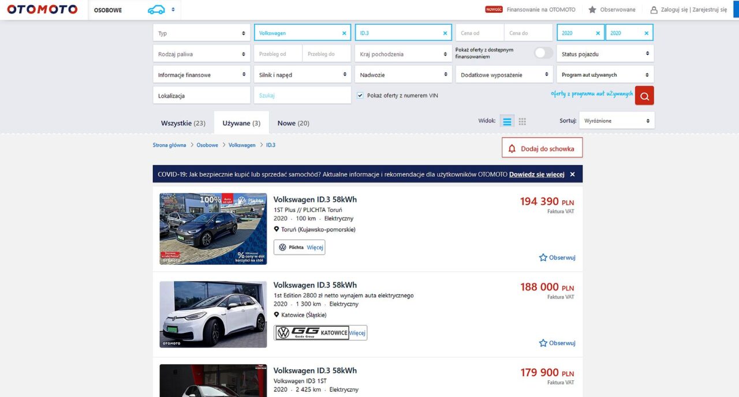Open Volkswagen breadcrumb link
The width and height of the screenshot is (739, 397).
click(x=242, y=145)
